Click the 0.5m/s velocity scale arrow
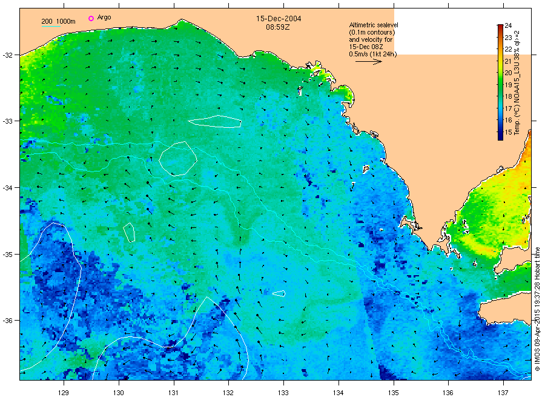This screenshot has height=400, width=545. (x=368, y=62)
